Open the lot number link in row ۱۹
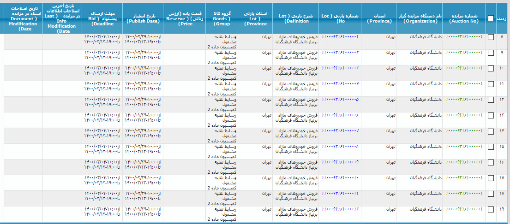The width and height of the screenshot is (510, 224). (340, 209)
